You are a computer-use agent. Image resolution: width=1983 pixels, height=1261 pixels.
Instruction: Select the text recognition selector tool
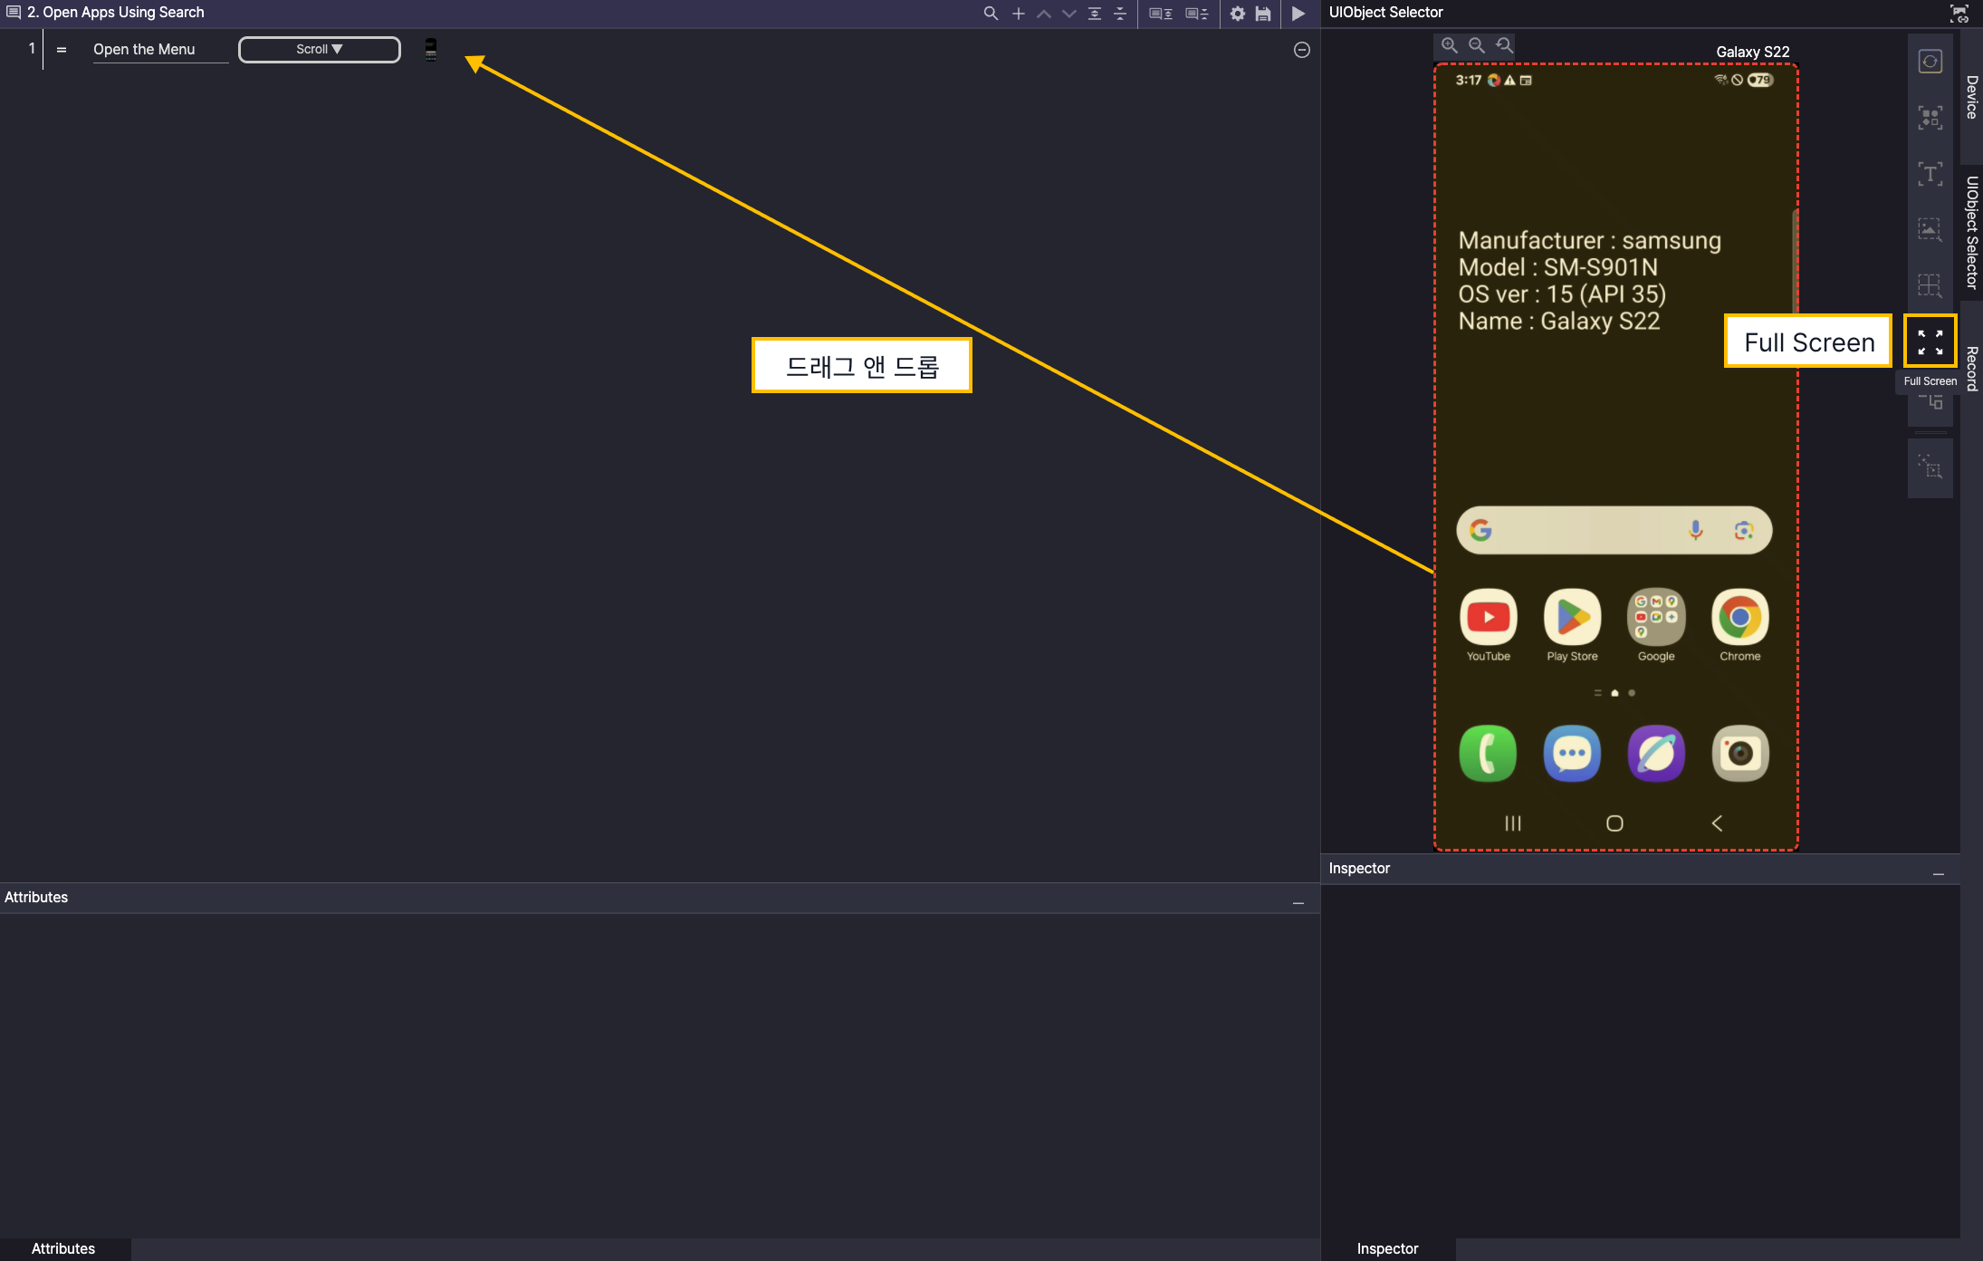(x=1930, y=174)
